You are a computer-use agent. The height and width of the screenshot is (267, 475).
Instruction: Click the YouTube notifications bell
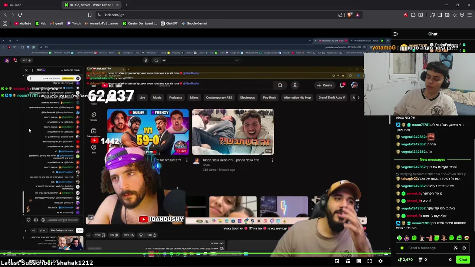(x=342, y=85)
